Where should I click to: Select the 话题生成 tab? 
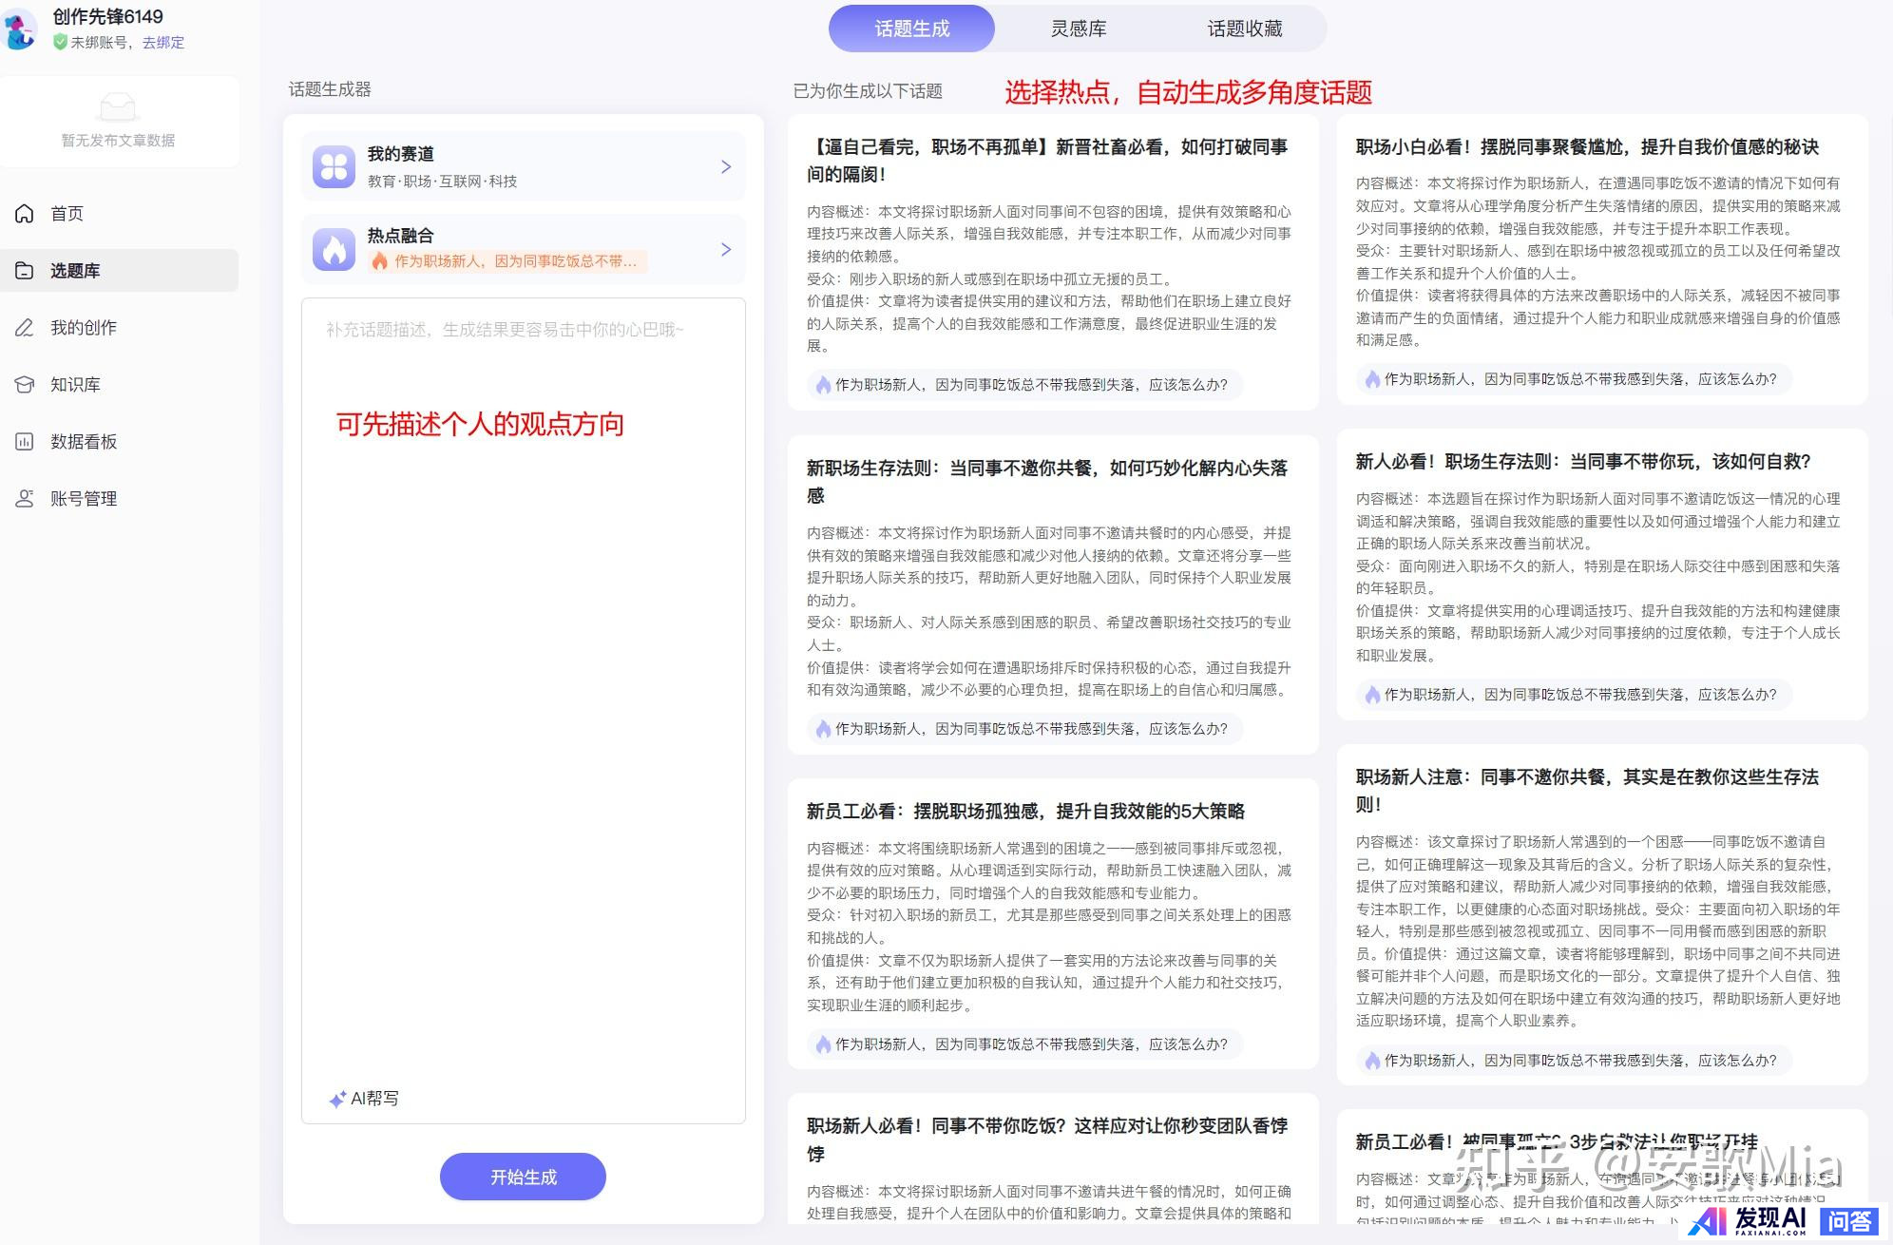pyautogui.click(x=911, y=29)
